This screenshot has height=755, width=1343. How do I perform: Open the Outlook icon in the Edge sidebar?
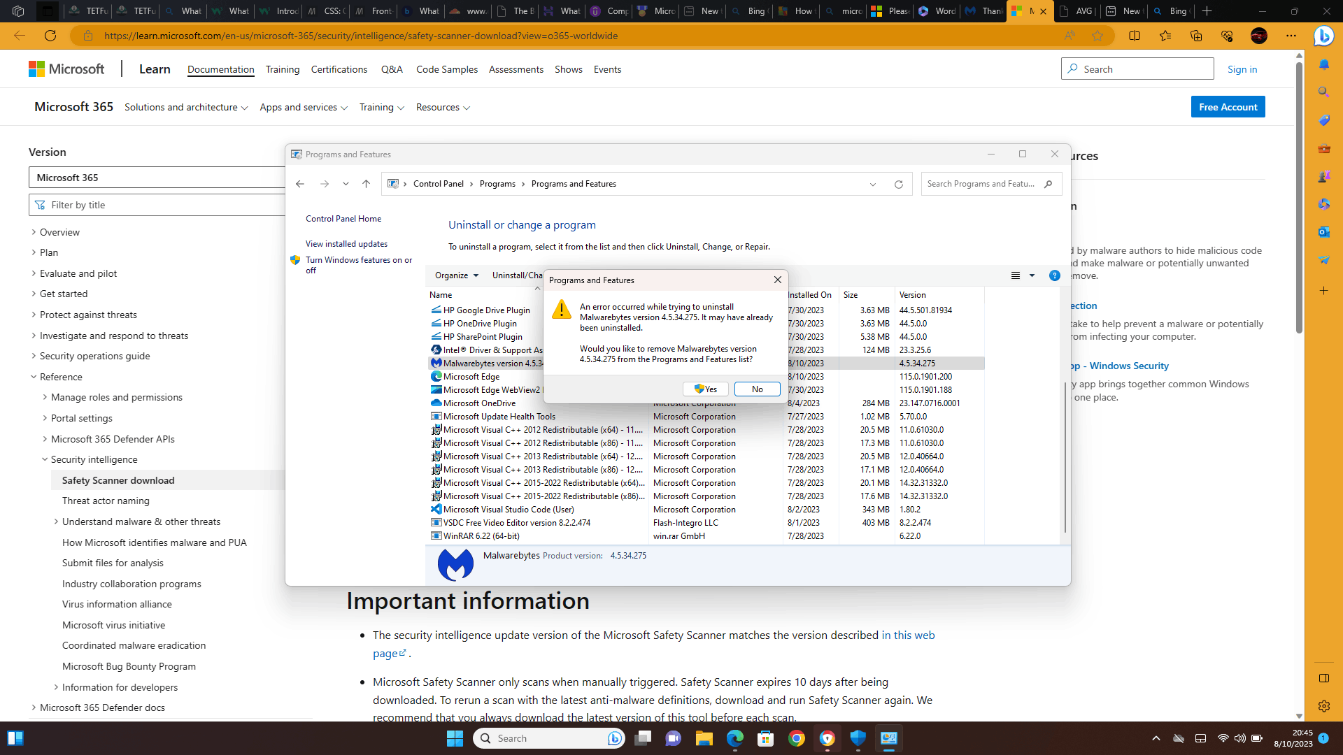click(1324, 232)
